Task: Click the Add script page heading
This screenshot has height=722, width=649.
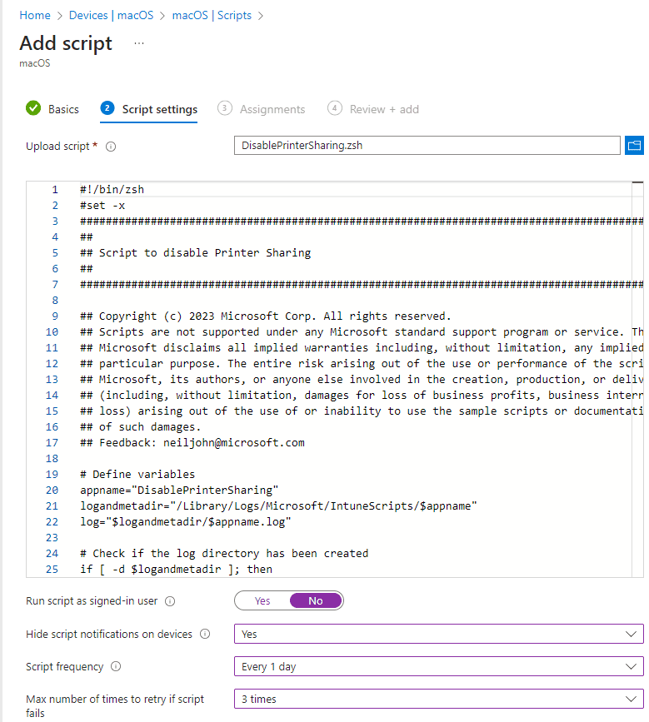Action: [66, 43]
